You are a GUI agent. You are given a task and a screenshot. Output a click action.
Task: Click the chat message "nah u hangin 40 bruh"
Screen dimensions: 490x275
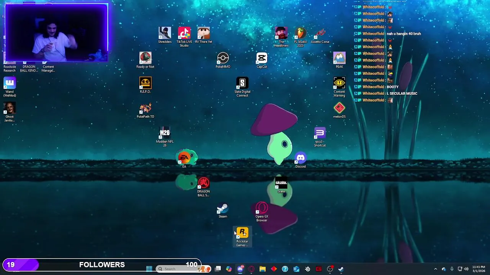pos(403,34)
